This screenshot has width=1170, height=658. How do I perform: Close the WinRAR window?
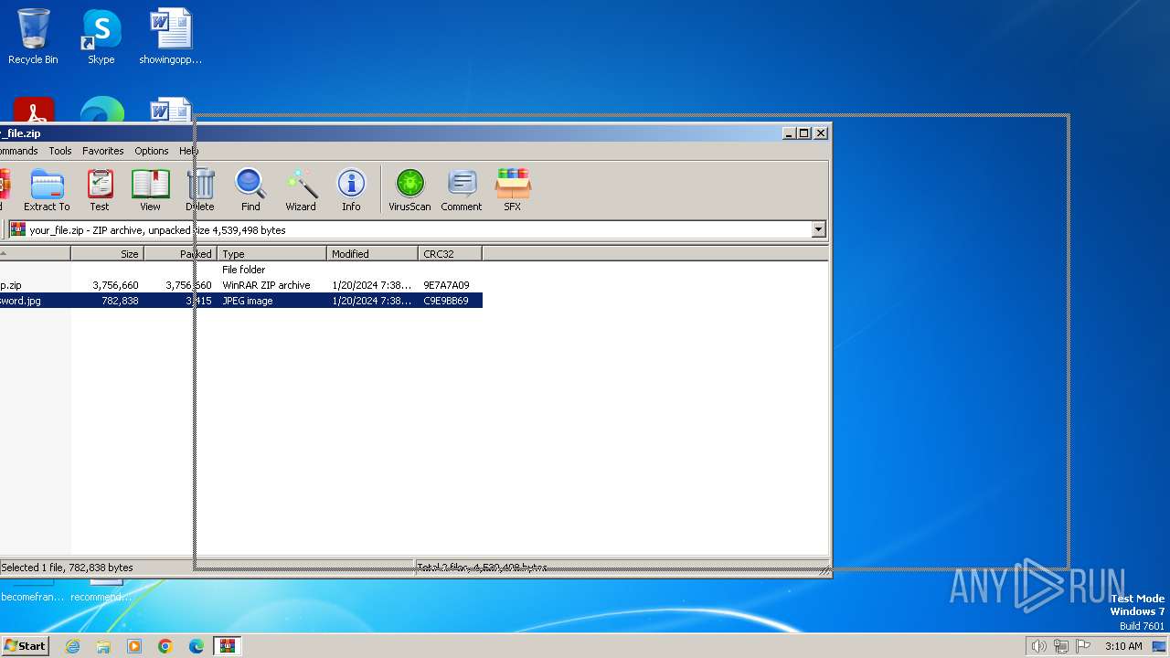pos(821,133)
